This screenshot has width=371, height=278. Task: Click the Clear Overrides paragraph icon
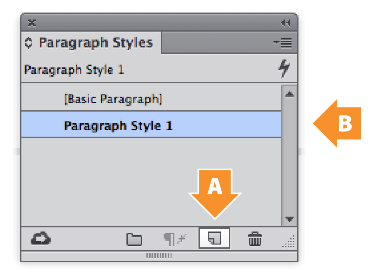coord(175,239)
